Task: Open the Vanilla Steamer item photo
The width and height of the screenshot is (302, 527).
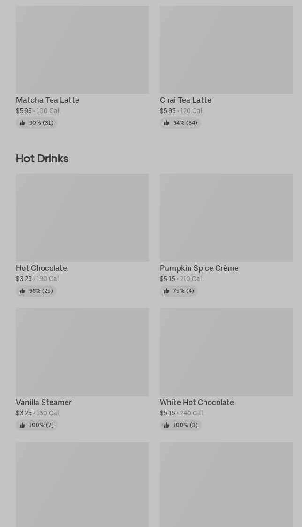Action: [x=83, y=352]
